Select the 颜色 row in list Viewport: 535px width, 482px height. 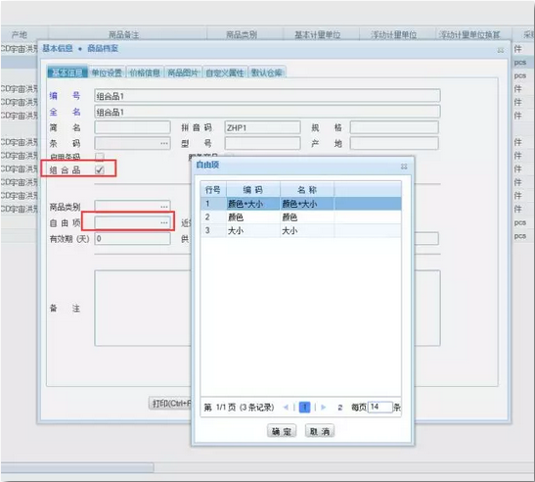(x=300, y=217)
